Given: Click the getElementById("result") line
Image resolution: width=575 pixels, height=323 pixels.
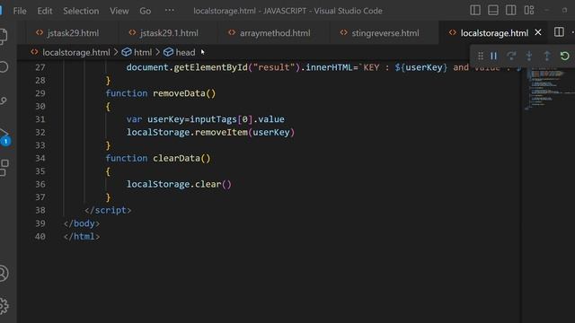Looking at the screenshot, I should [x=323, y=67].
